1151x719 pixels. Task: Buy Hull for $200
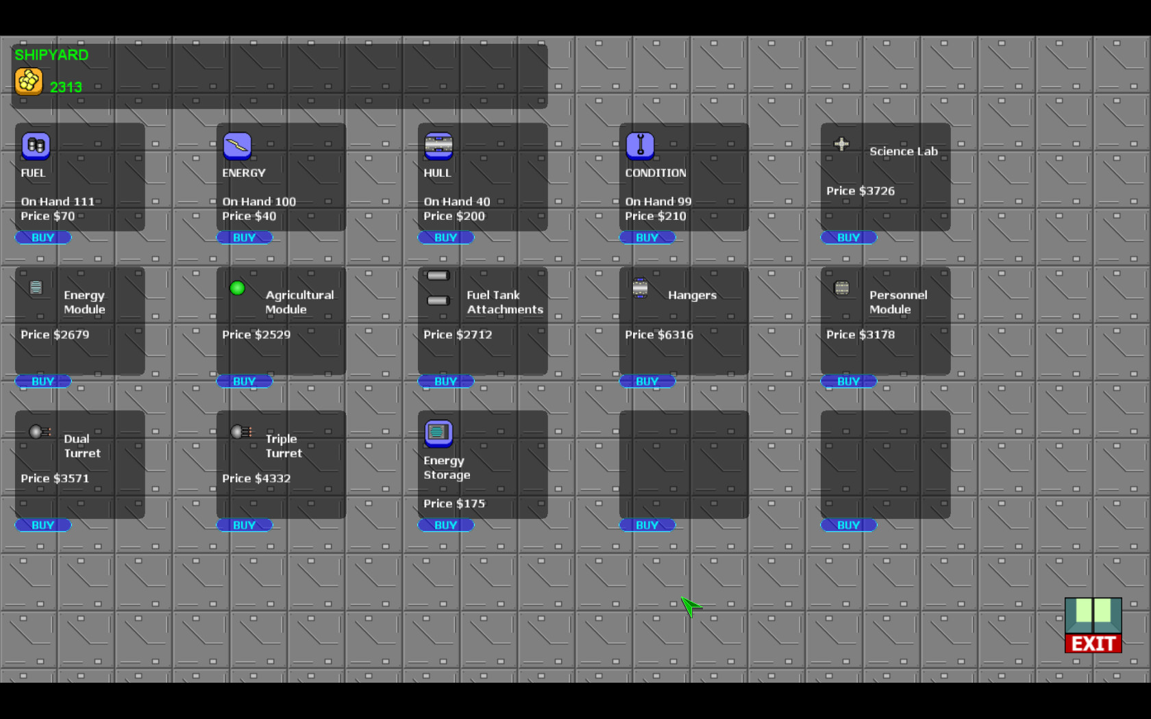pos(446,238)
